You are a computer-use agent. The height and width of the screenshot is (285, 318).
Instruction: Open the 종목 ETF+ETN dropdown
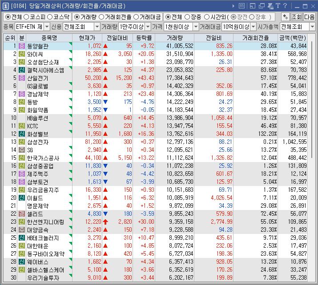[x=47, y=27]
